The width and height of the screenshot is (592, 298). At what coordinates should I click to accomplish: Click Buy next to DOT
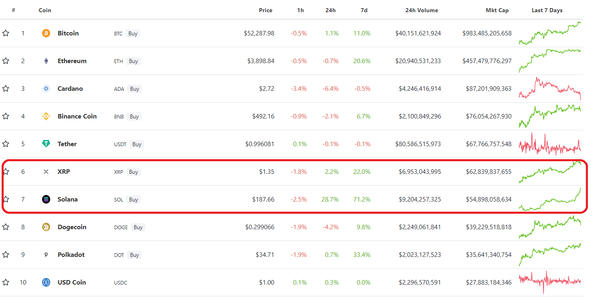134,255
